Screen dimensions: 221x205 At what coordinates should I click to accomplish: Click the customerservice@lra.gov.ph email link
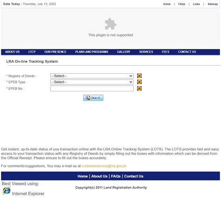(104, 166)
